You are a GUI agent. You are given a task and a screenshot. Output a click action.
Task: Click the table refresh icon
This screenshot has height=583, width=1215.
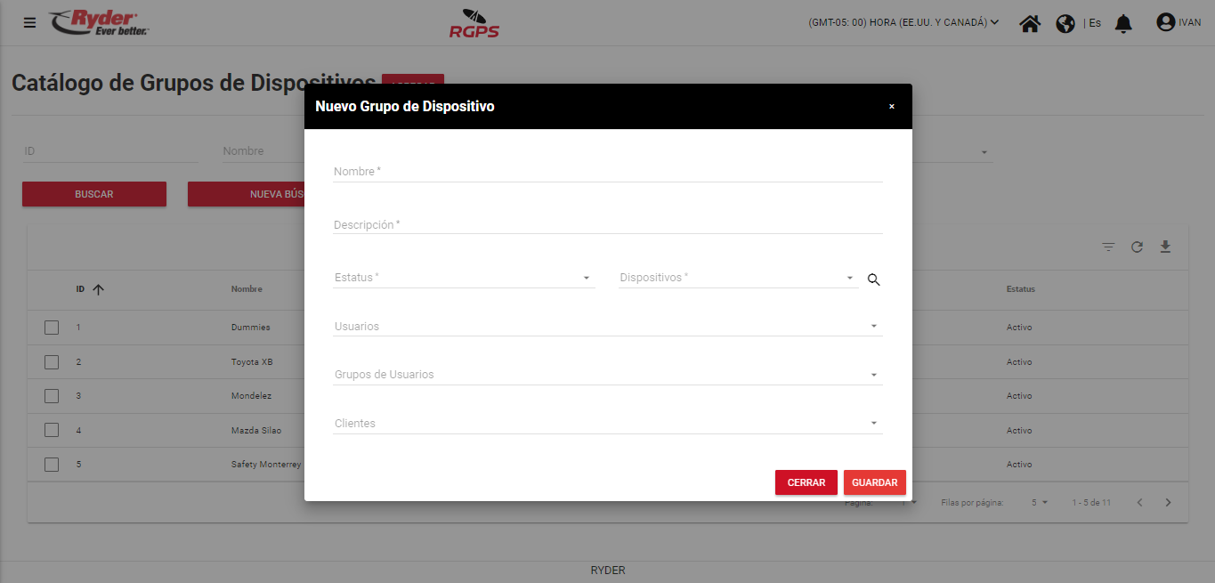(1137, 247)
